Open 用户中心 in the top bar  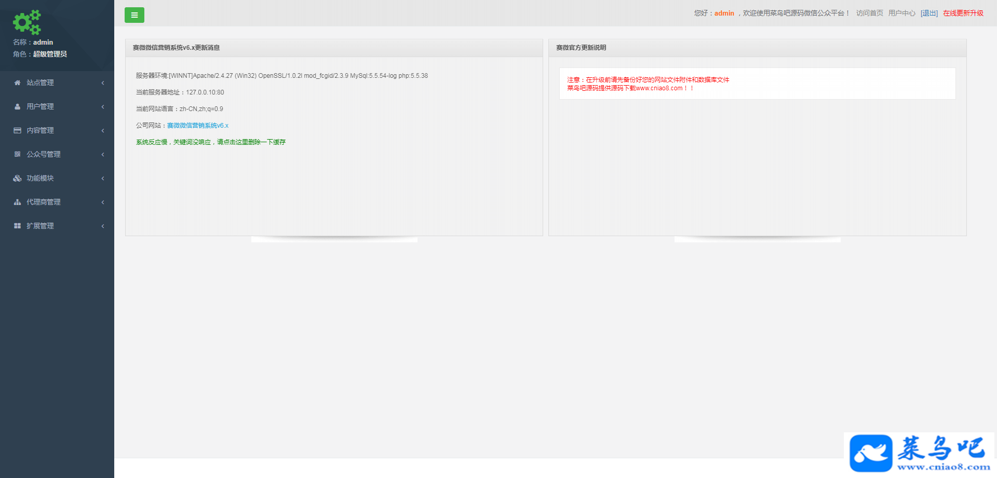[901, 13]
